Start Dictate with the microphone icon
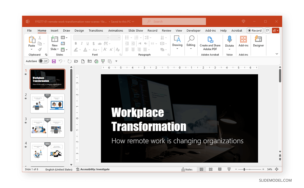 tap(229, 39)
